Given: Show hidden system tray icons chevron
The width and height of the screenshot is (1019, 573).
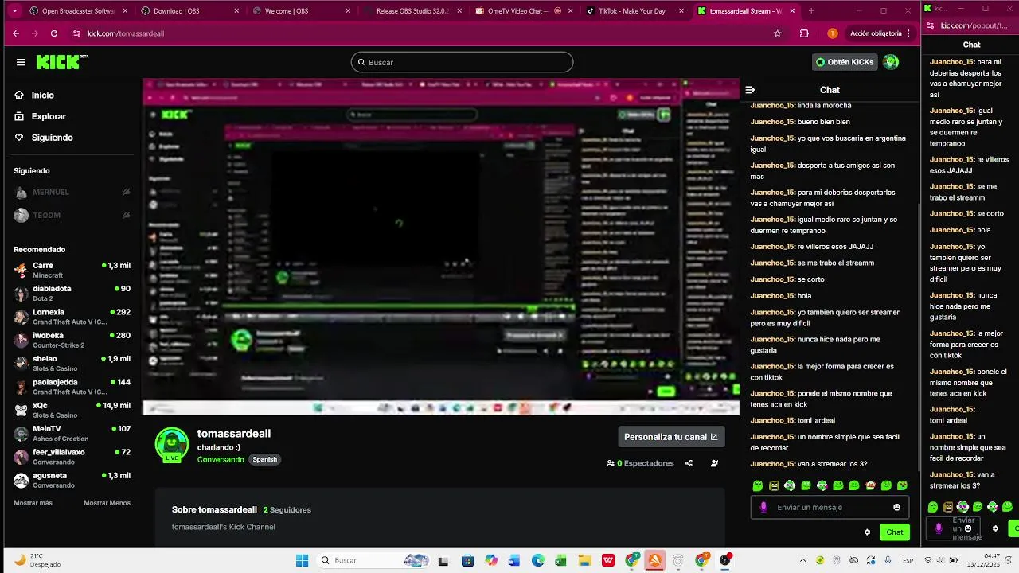Looking at the screenshot, I should (802, 560).
